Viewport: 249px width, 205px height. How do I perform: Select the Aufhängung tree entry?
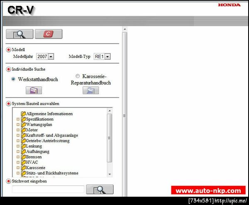(x=38, y=151)
